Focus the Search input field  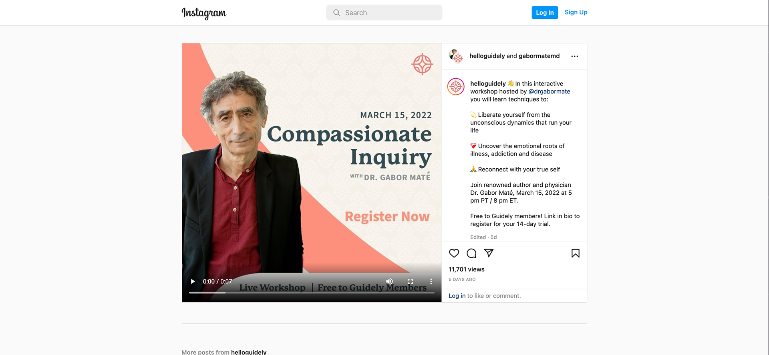[x=384, y=13]
